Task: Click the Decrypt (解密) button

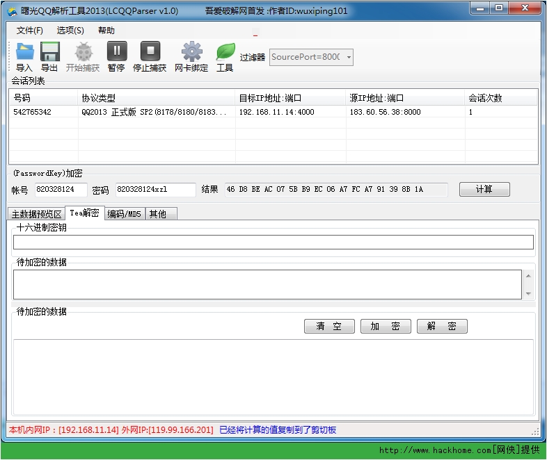Action: [442, 327]
